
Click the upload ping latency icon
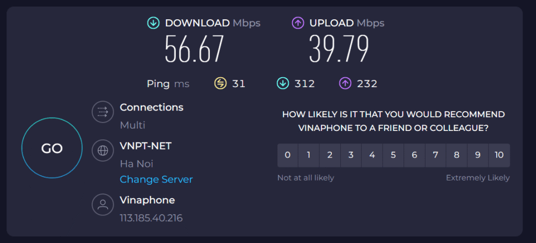click(345, 83)
